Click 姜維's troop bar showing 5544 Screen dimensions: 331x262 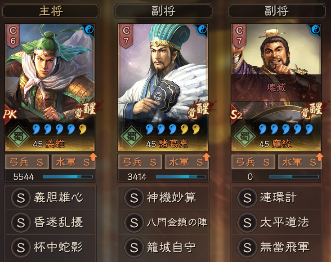[x=50, y=177]
